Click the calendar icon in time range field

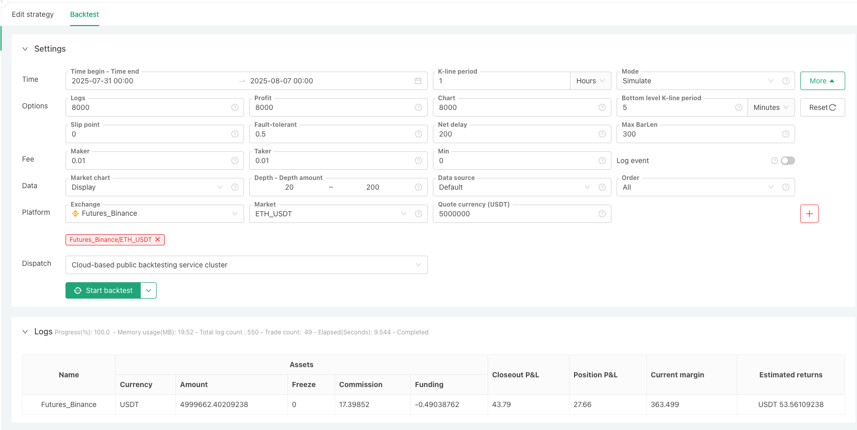(417, 81)
